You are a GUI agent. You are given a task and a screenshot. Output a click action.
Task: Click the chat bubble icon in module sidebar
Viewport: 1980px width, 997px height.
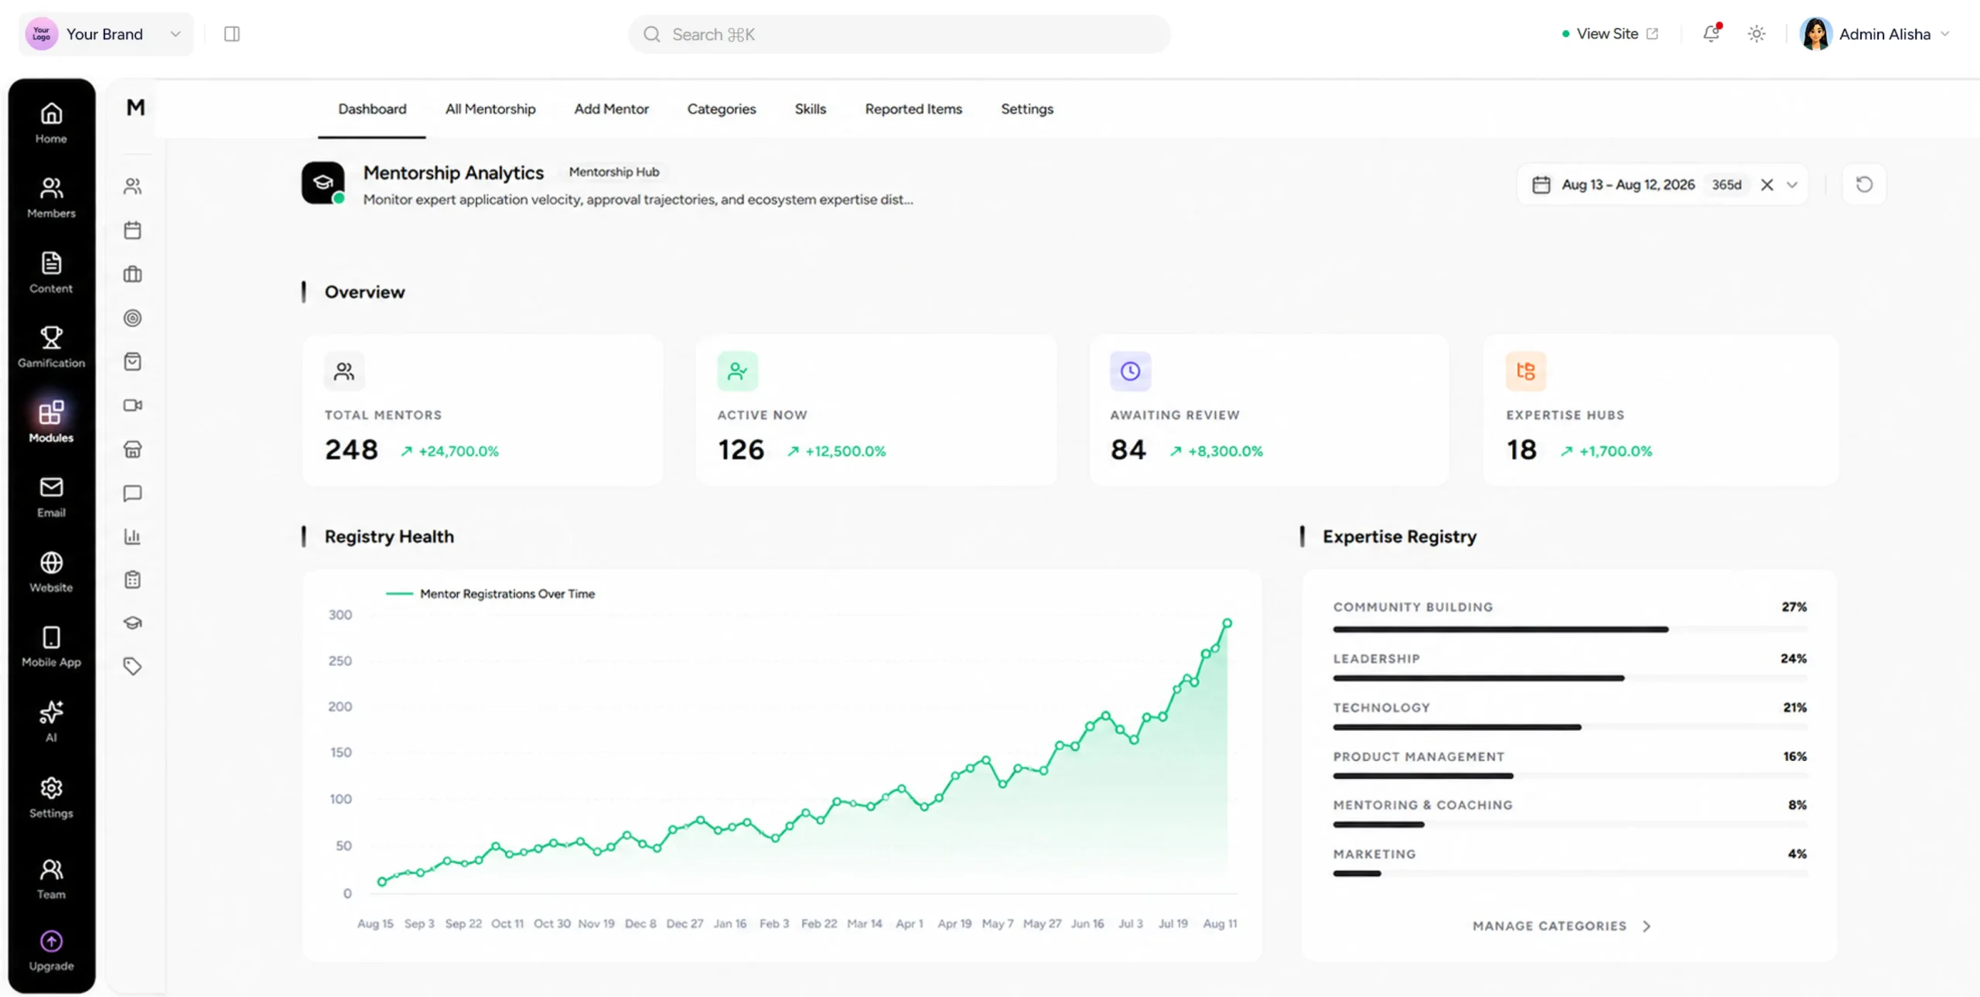(132, 493)
